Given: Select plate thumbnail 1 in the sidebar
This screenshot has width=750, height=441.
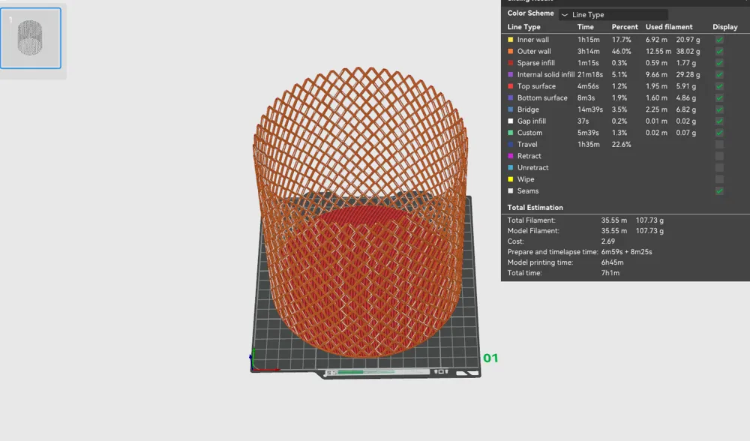Looking at the screenshot, I should tap(31, 37).
